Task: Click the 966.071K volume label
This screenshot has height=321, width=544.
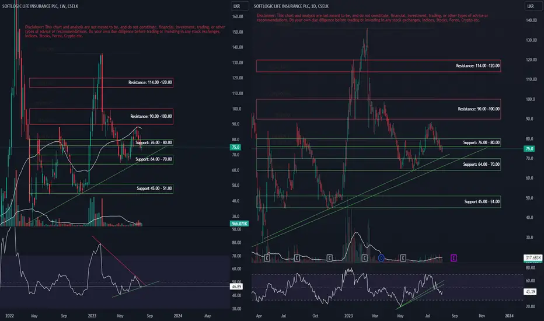Action: pyautogui.click(x=239, y=224)
